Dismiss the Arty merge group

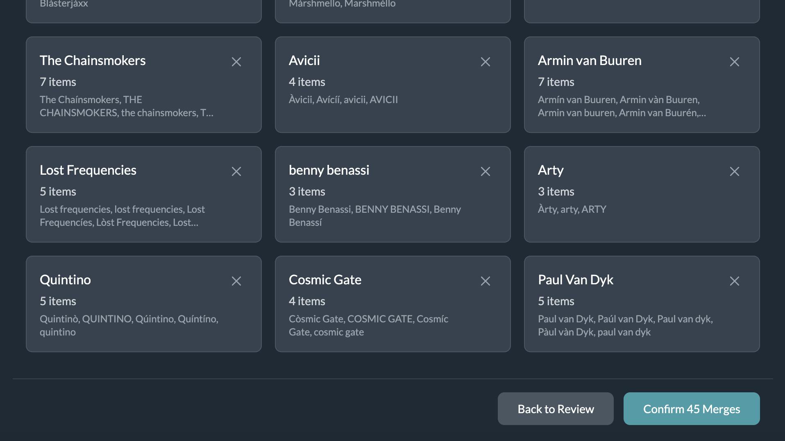[x=734, y=171]
